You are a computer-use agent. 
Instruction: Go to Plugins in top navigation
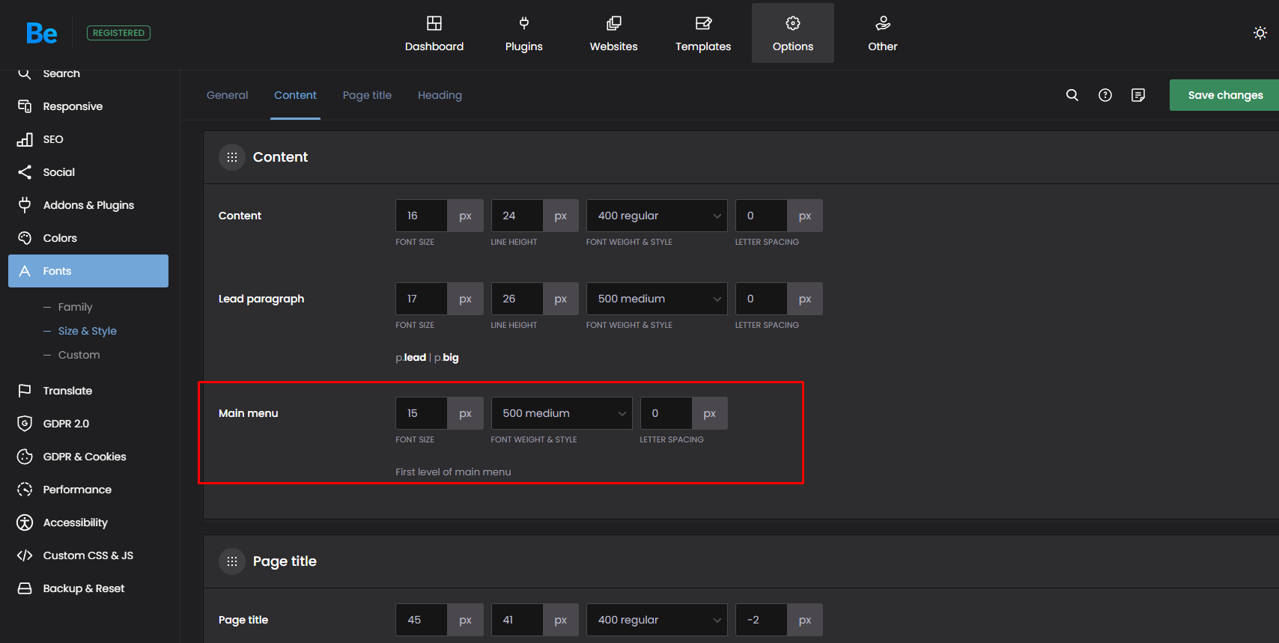(523, 34)
